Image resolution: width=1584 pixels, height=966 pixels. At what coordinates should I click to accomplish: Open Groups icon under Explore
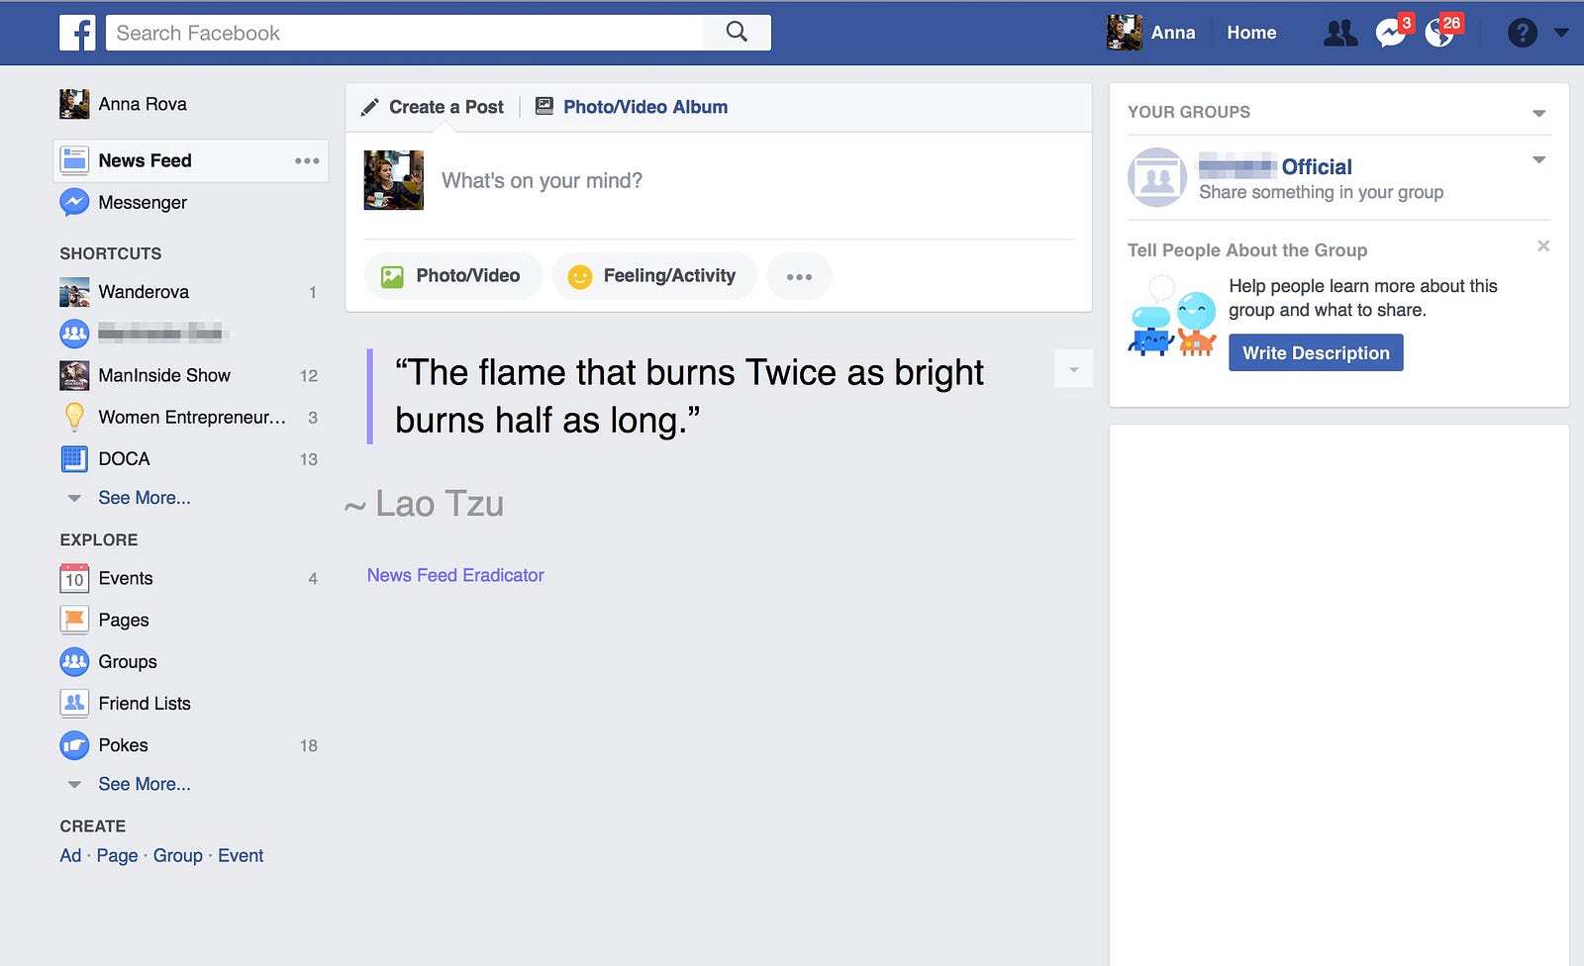(74, 661)
